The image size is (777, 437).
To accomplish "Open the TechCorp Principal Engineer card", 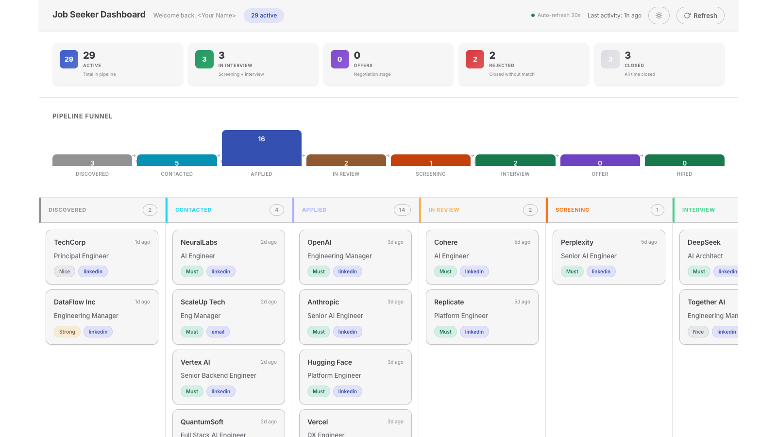I will pyautogui.click(x=102, y=257).
